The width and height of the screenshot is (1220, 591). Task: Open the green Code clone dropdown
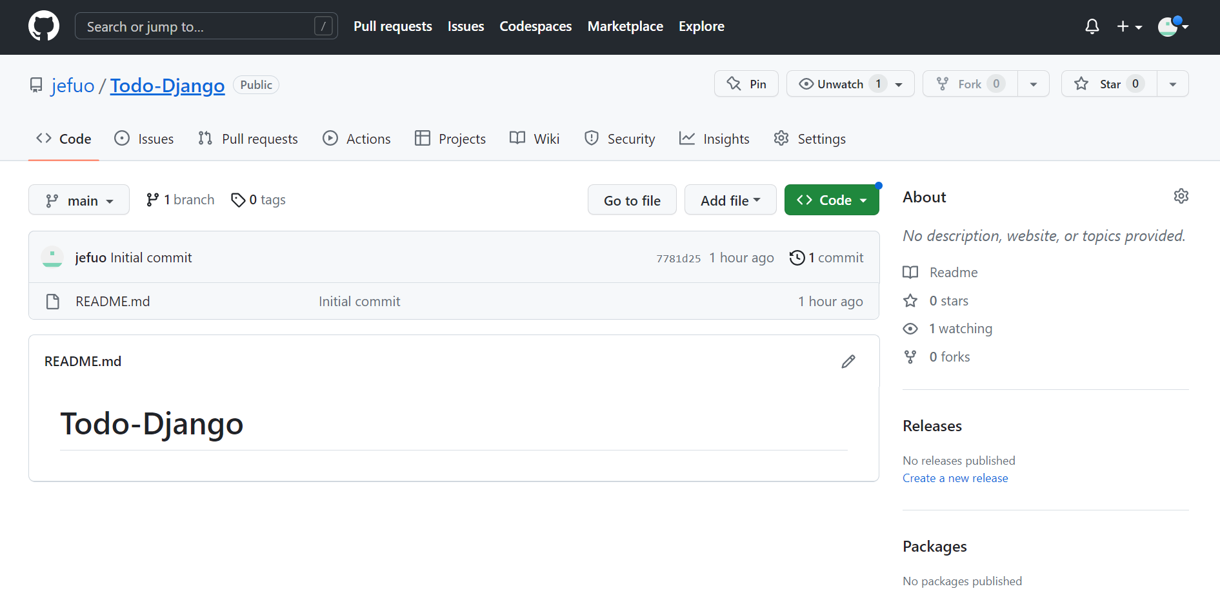pos(832,200)
